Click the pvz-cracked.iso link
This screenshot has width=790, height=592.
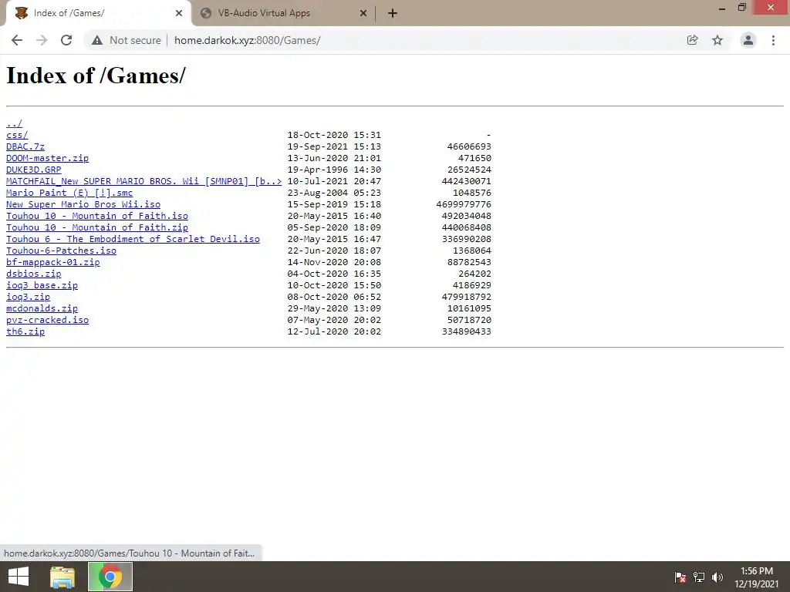[47, 320]
